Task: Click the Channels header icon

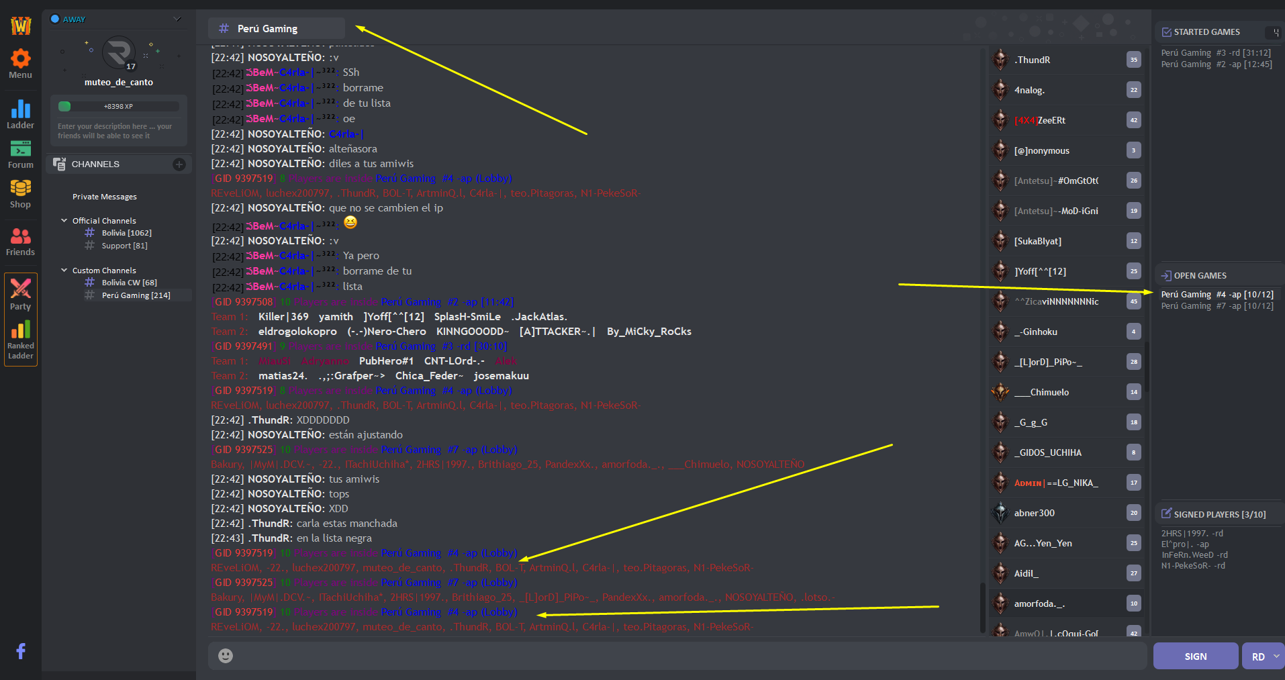Action: click(x=59, y=164)
